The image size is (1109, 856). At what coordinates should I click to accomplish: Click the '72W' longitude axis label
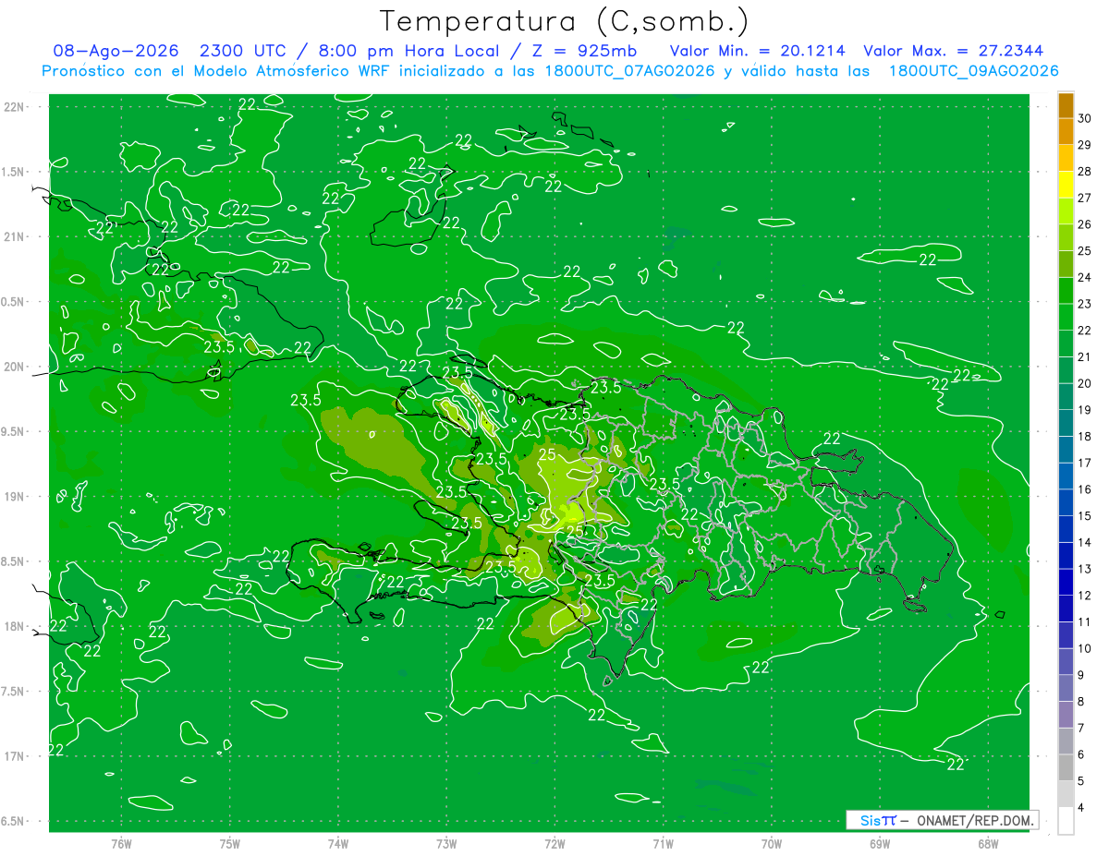(x=554, y=844)
